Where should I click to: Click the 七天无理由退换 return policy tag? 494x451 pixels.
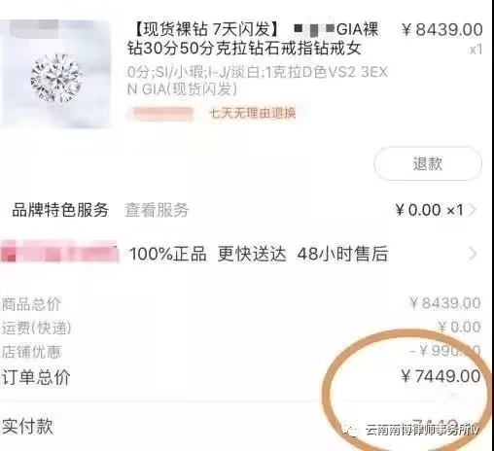(x=253, y=113)
